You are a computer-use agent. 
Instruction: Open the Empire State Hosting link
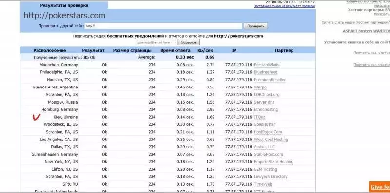[273, 162]
